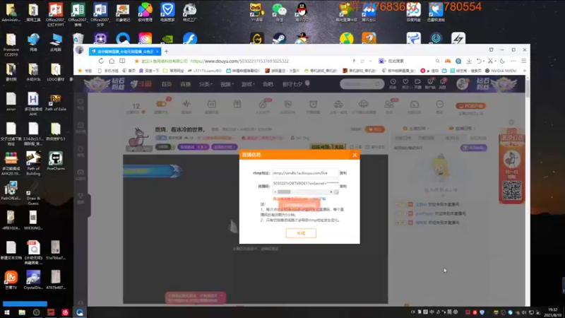The height and width of the screenshot is (318, 565).
Task: Click the stream key scrollbar right arrow
Action: click(331, 192)
